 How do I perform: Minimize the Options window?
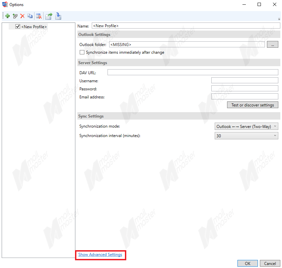[244, 4]
